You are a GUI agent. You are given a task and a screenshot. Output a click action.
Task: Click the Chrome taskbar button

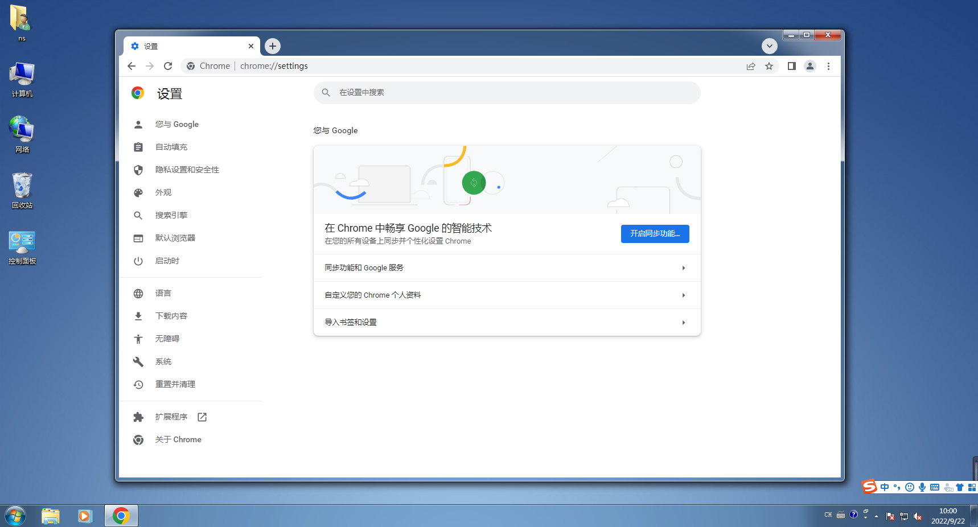pyautogui.click(x=121, y=516)
